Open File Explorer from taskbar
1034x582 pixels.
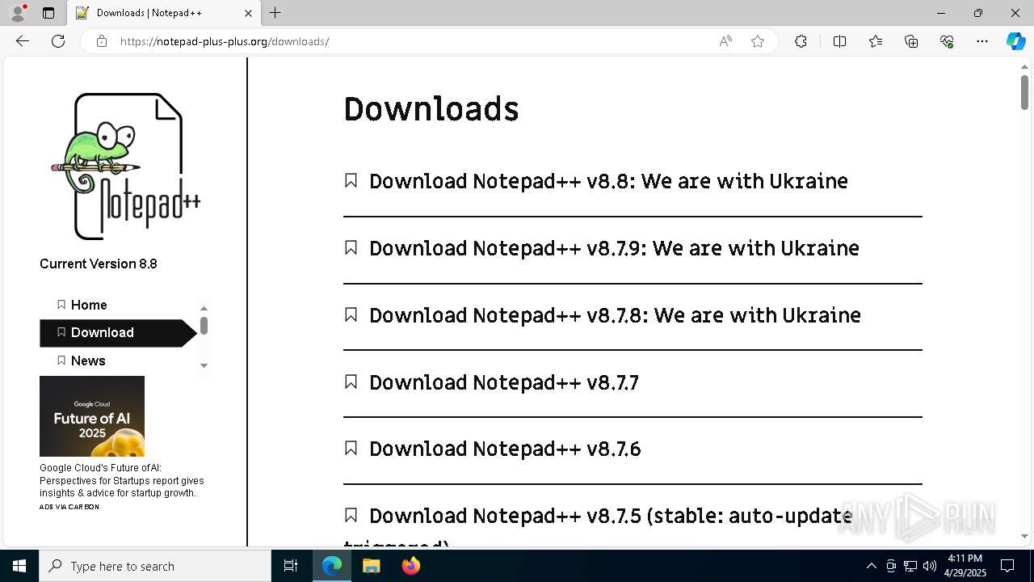coord(371,566)
